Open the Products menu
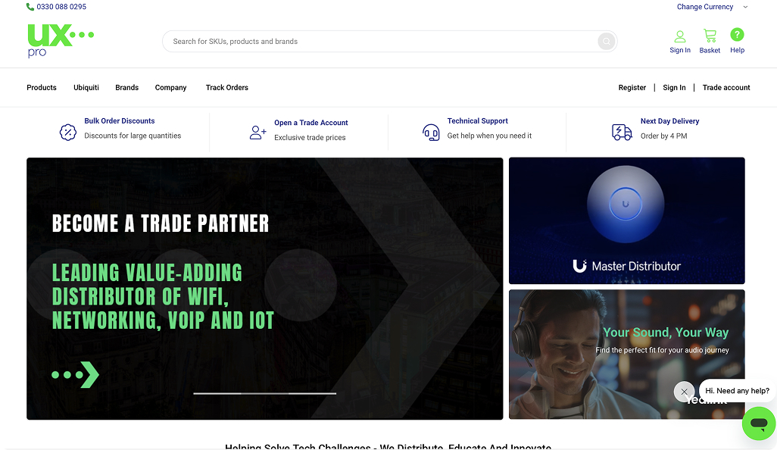Viewport: 777px width, 450px height. pos(42,88)
